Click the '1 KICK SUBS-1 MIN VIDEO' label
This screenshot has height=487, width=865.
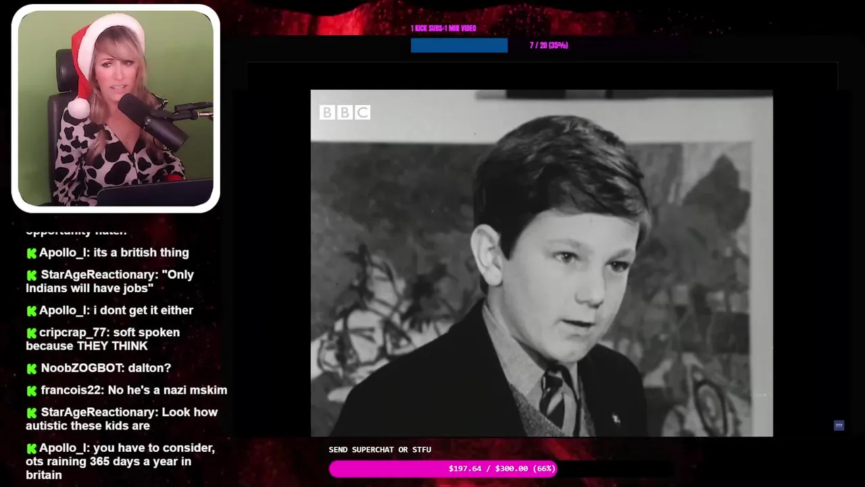(x=443, y=28)
